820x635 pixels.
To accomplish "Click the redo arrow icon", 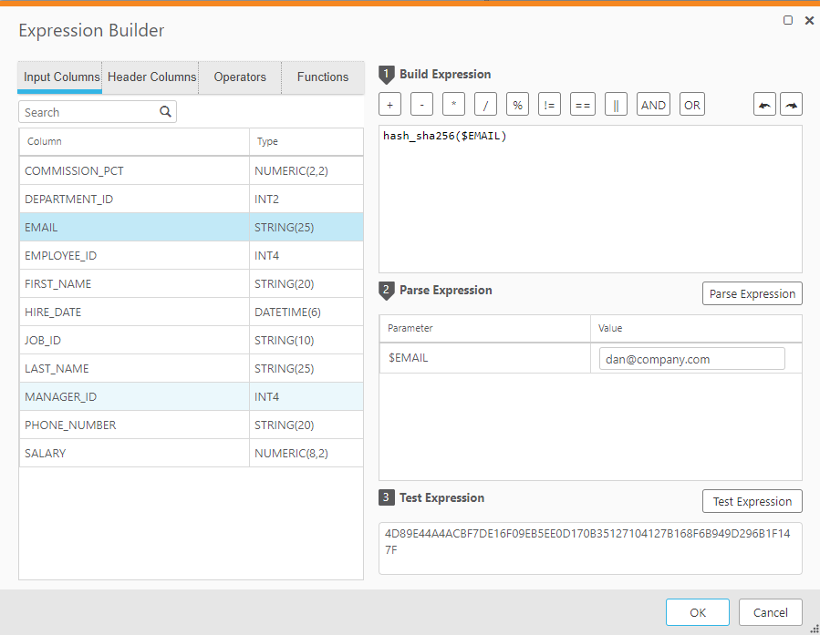I will click(x=791, y=104).
